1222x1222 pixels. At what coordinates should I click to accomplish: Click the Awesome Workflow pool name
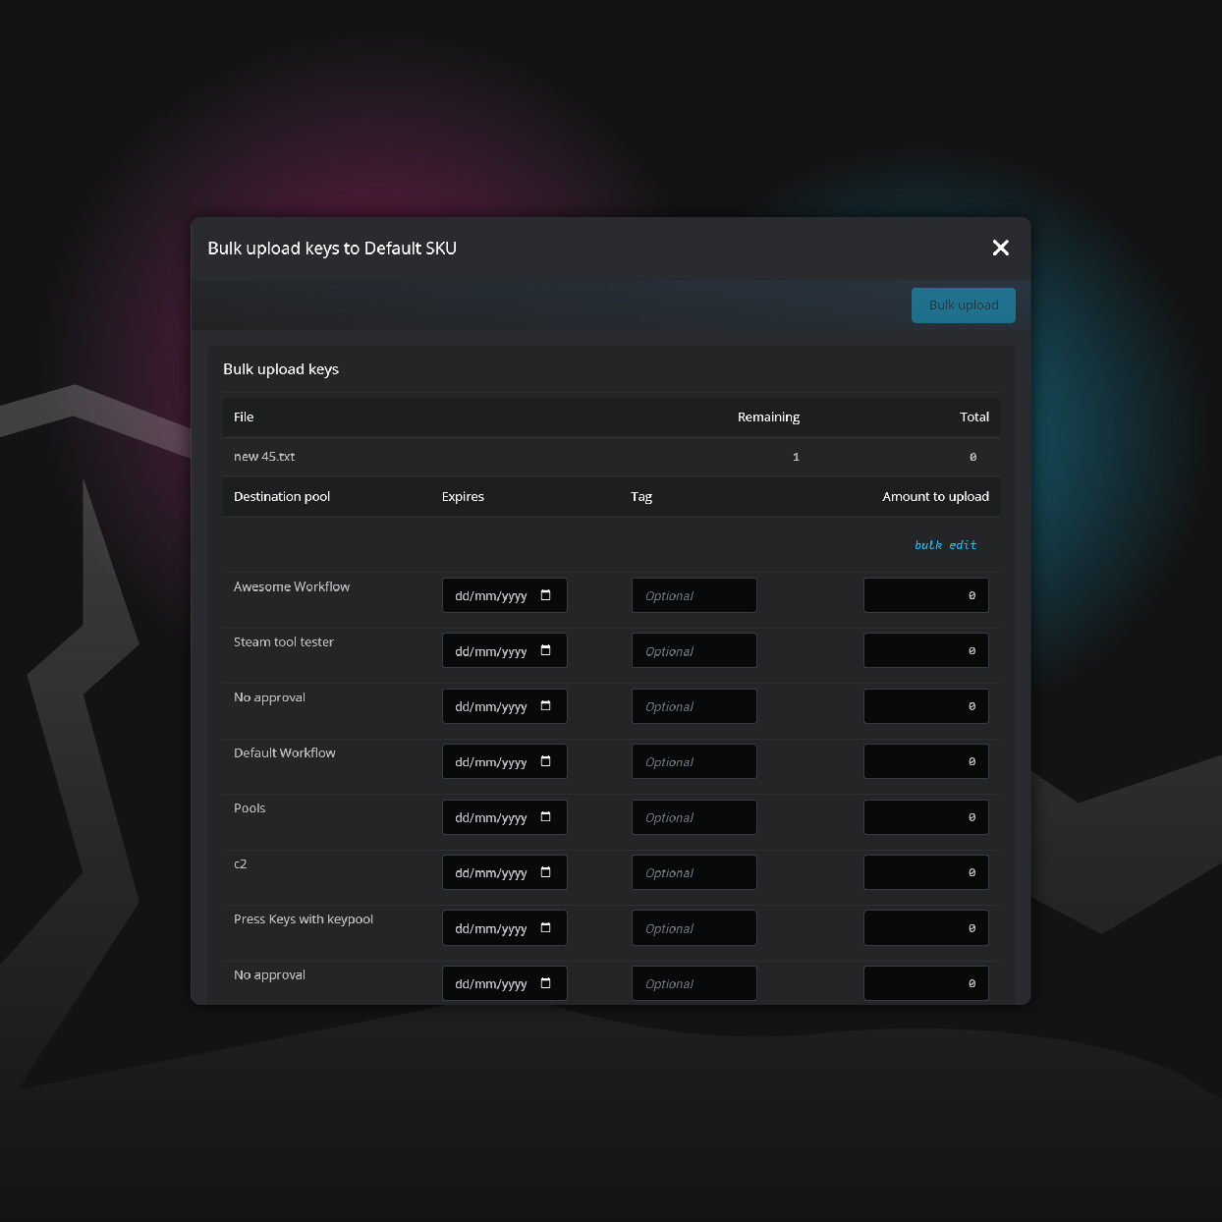(292, 586)
